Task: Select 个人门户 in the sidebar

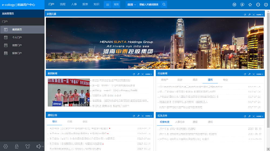Action: tap(22, 37)
